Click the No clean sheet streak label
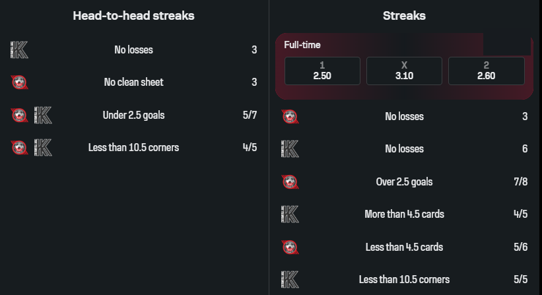542x295 pixels. (133, 82)
